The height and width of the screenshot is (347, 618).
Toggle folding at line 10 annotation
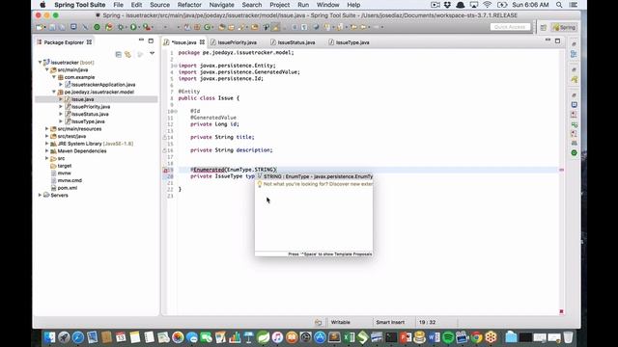click(x=175, y=112)
